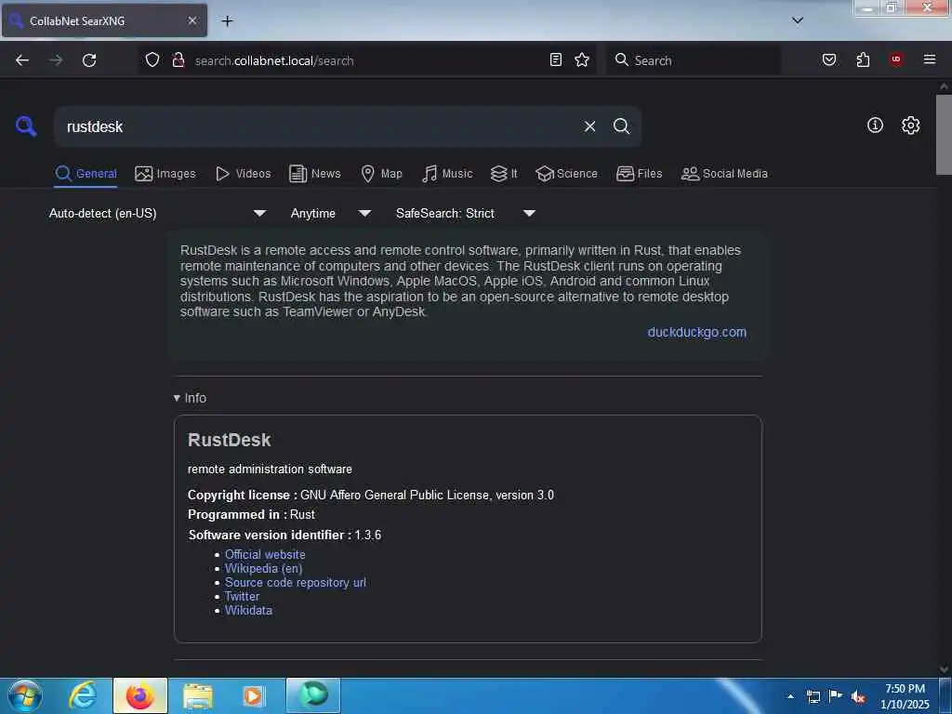
Task: Open duckduckgo.com source link
Action: coord(696,332)
